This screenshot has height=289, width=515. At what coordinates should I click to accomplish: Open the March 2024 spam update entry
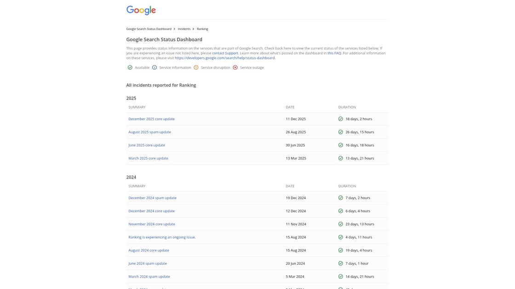pos(149,276)
